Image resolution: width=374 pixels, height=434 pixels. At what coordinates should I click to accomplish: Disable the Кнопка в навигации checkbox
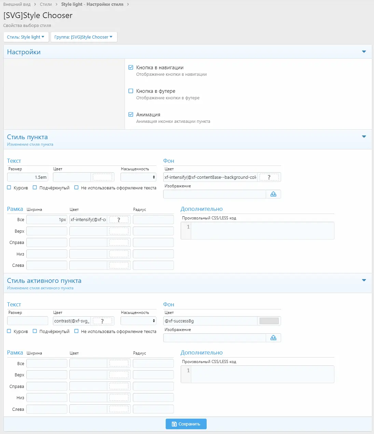(131, 68)
